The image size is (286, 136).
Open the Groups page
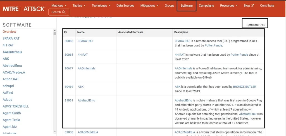[x=170, y=6]
